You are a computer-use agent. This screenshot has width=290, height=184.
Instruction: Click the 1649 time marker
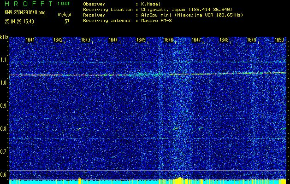click(x=252, y=40)
